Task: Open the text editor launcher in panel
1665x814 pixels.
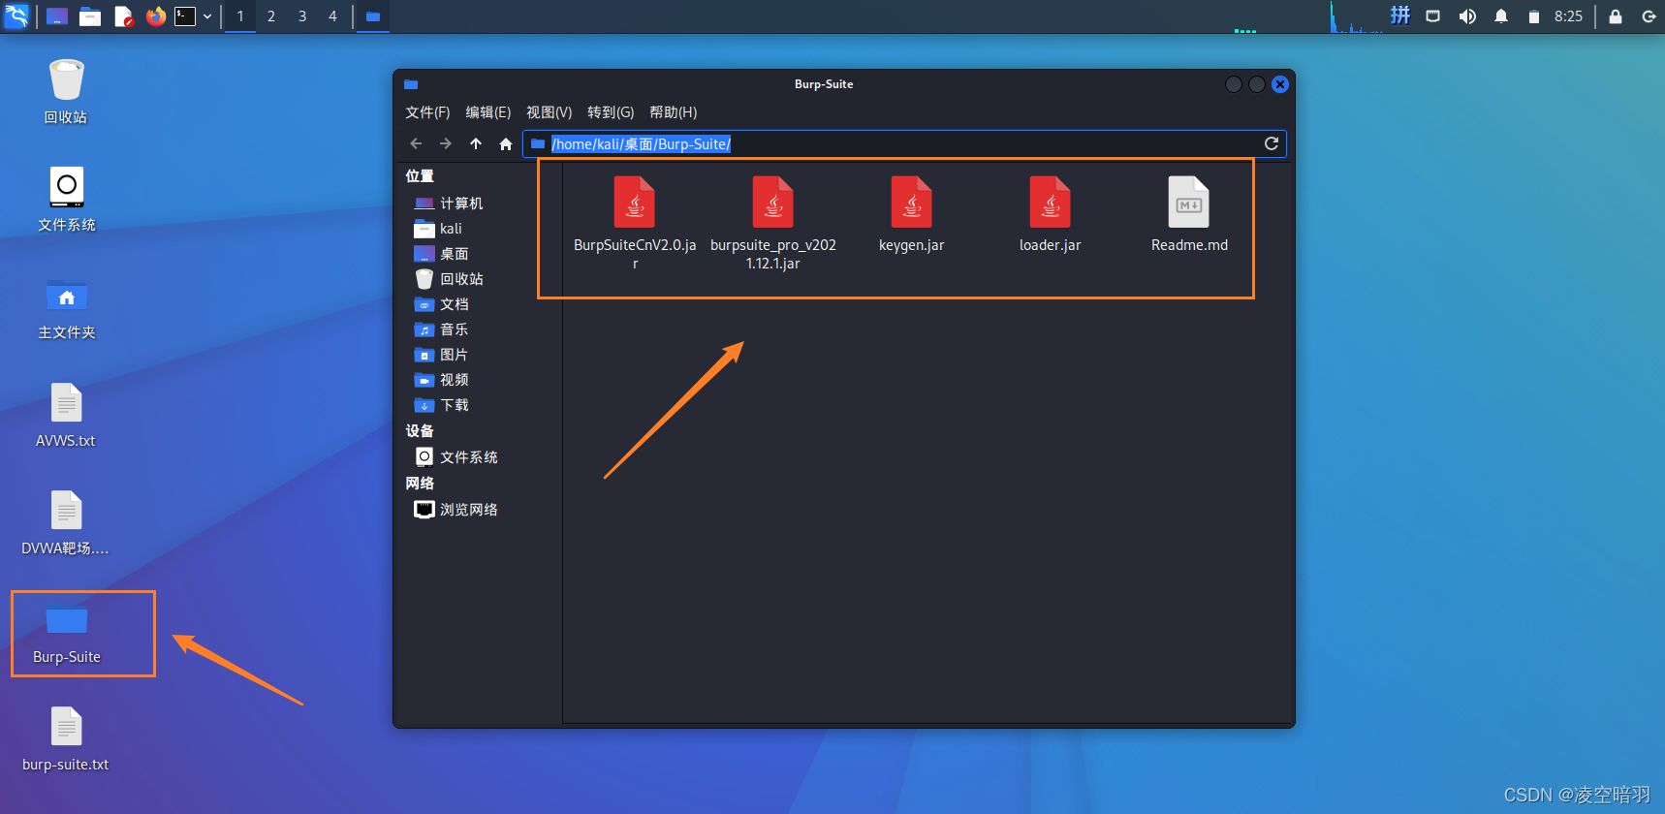Action: click(x=123, y=16)
